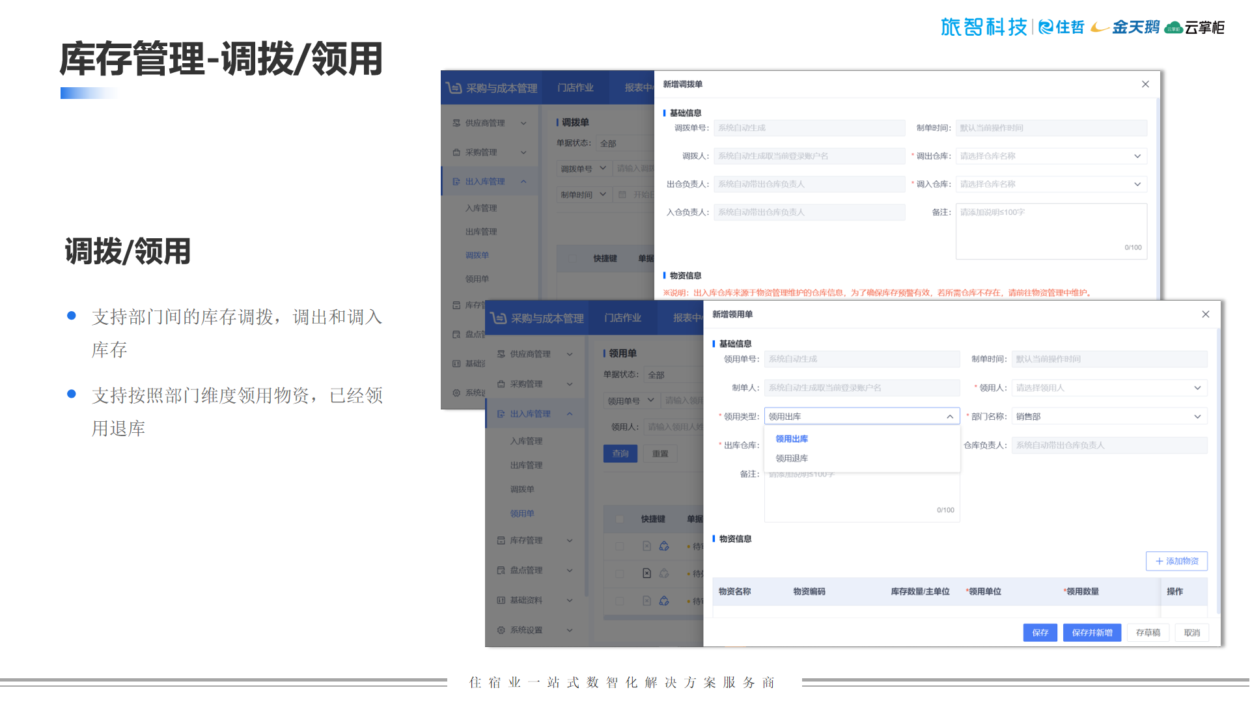Click the cart logo beside 采购与成本管理 in front window
Screen dimensions: 1250x703
(498, 318)
